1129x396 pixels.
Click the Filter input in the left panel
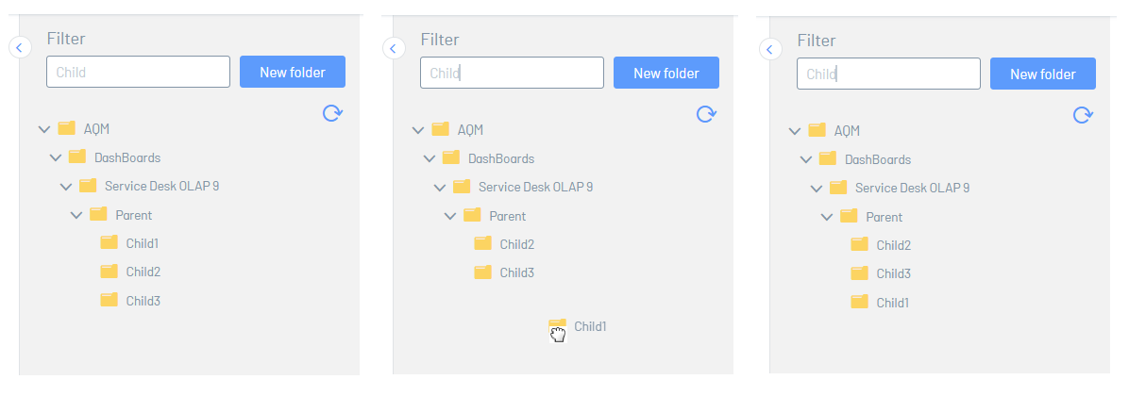(138, 72)
